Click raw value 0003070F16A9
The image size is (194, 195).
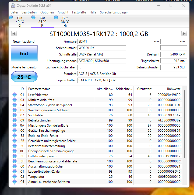point(169,115)
